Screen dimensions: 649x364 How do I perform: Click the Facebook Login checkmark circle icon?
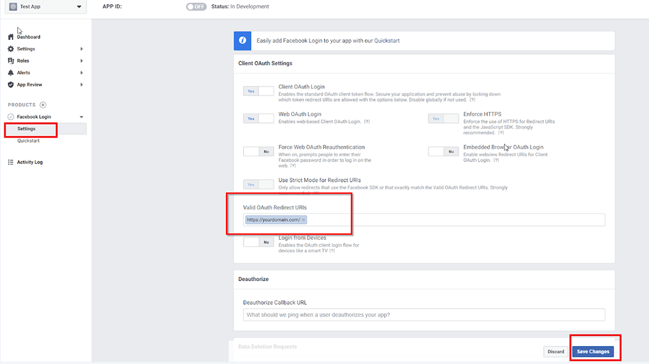[x=11, y=117]
